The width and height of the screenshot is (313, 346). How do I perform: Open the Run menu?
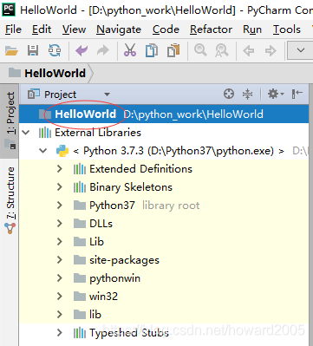(x=252, y=29)
